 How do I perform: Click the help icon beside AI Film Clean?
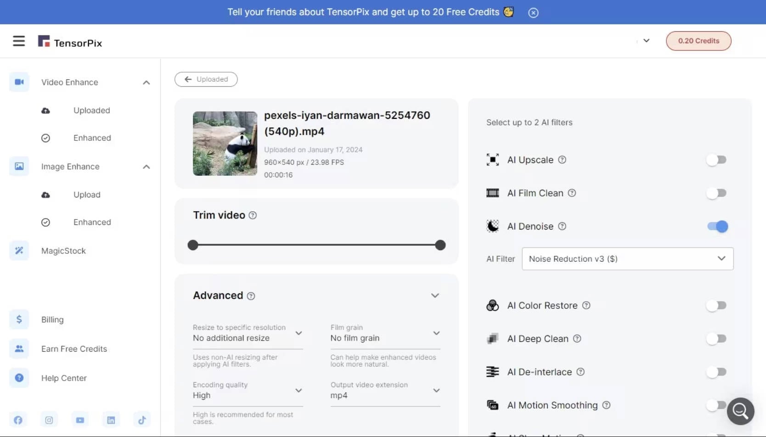(572, 193)
